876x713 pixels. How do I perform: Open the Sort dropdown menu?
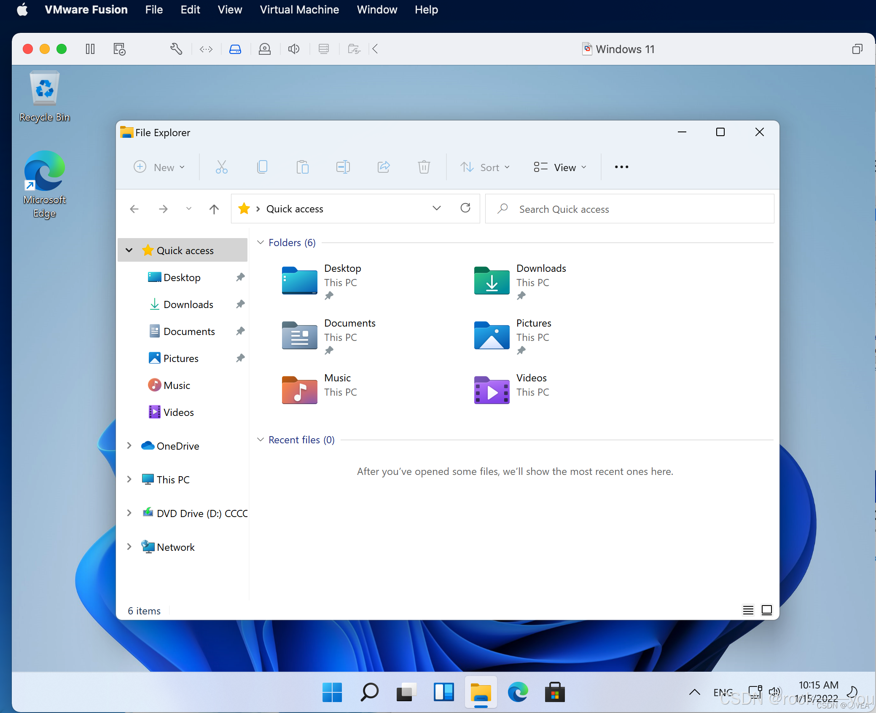(x=485, y=167)
